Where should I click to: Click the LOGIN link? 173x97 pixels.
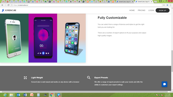coord(151,10)
